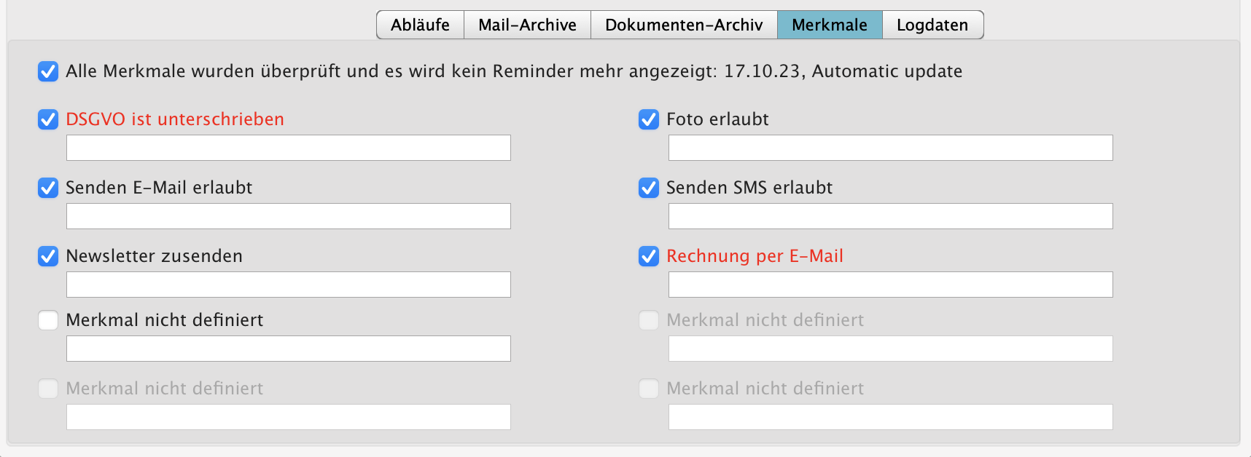Enable the active 'Merkmal nicht definiert' checkbox
The width and height of the screenshot is (1251, 457).
(x=48, y=320)
